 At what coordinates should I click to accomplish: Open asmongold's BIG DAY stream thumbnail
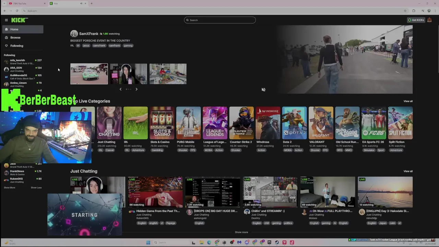pyautogui.click(x=213, y=192)
